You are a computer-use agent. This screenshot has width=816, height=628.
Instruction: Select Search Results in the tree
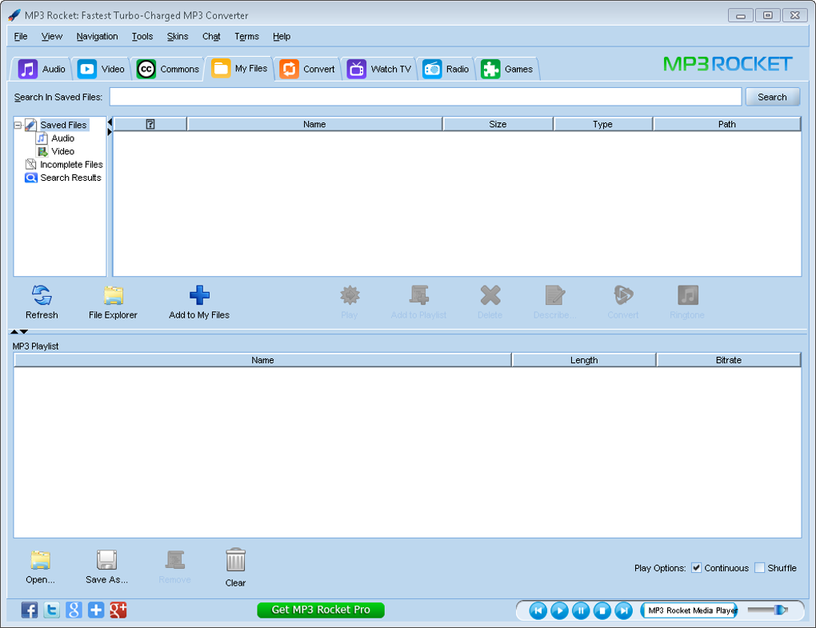63,178
